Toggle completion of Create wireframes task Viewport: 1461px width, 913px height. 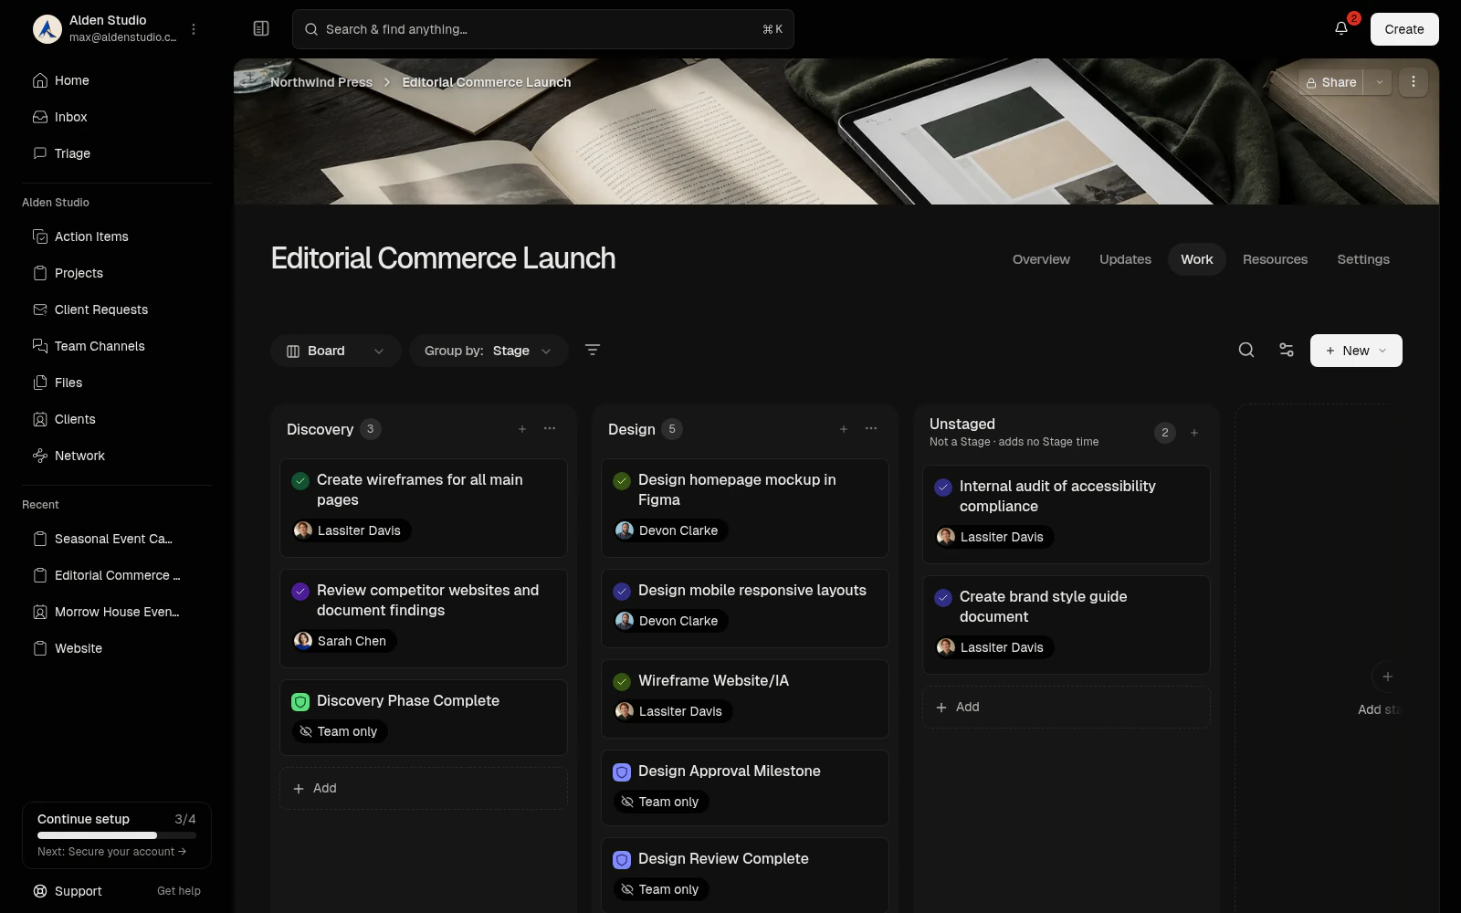(300, 480)
